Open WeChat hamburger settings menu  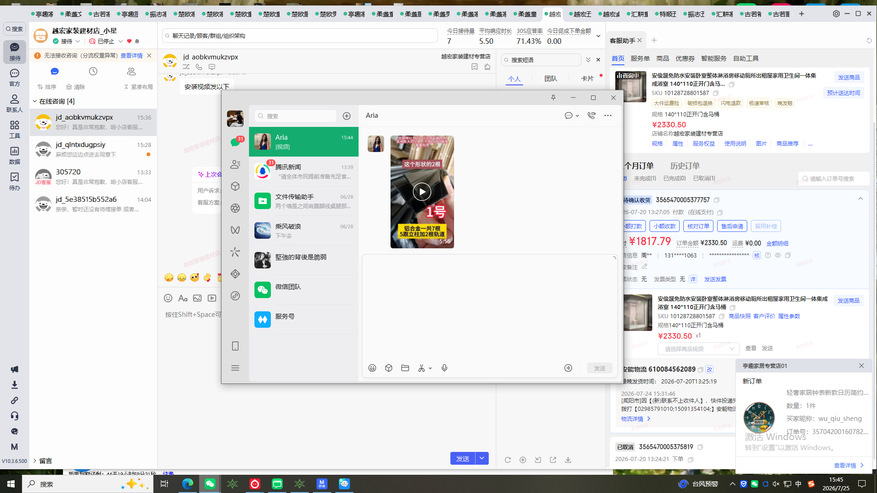coord(235,368)
